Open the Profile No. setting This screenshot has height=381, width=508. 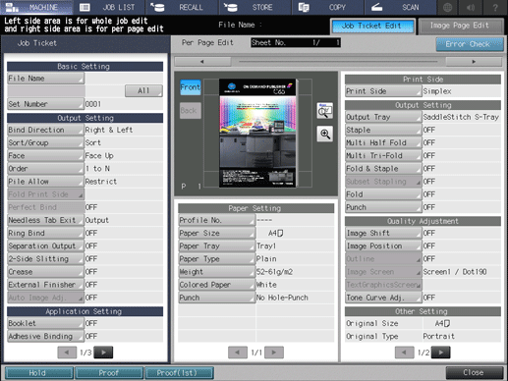(x=216, y=220)
